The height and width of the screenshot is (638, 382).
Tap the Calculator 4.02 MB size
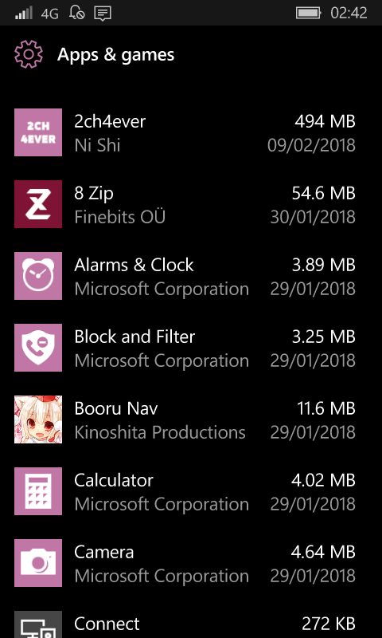point(323,480)
